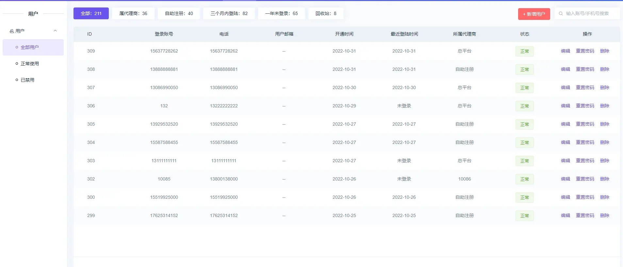Image resolution: width=623 pixels, height=267 pixels.
Task: Show the 自助注册: 40 filter tab
Action: [179, 13]
